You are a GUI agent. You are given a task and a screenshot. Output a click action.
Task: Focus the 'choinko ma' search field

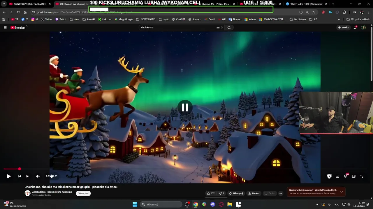pos(178,28)
